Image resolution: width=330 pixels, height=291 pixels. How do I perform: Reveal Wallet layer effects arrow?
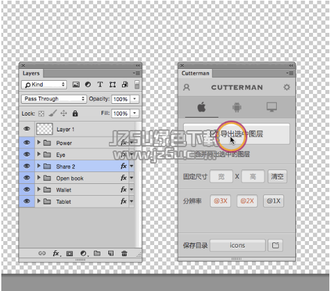click(x=131, y=190)
